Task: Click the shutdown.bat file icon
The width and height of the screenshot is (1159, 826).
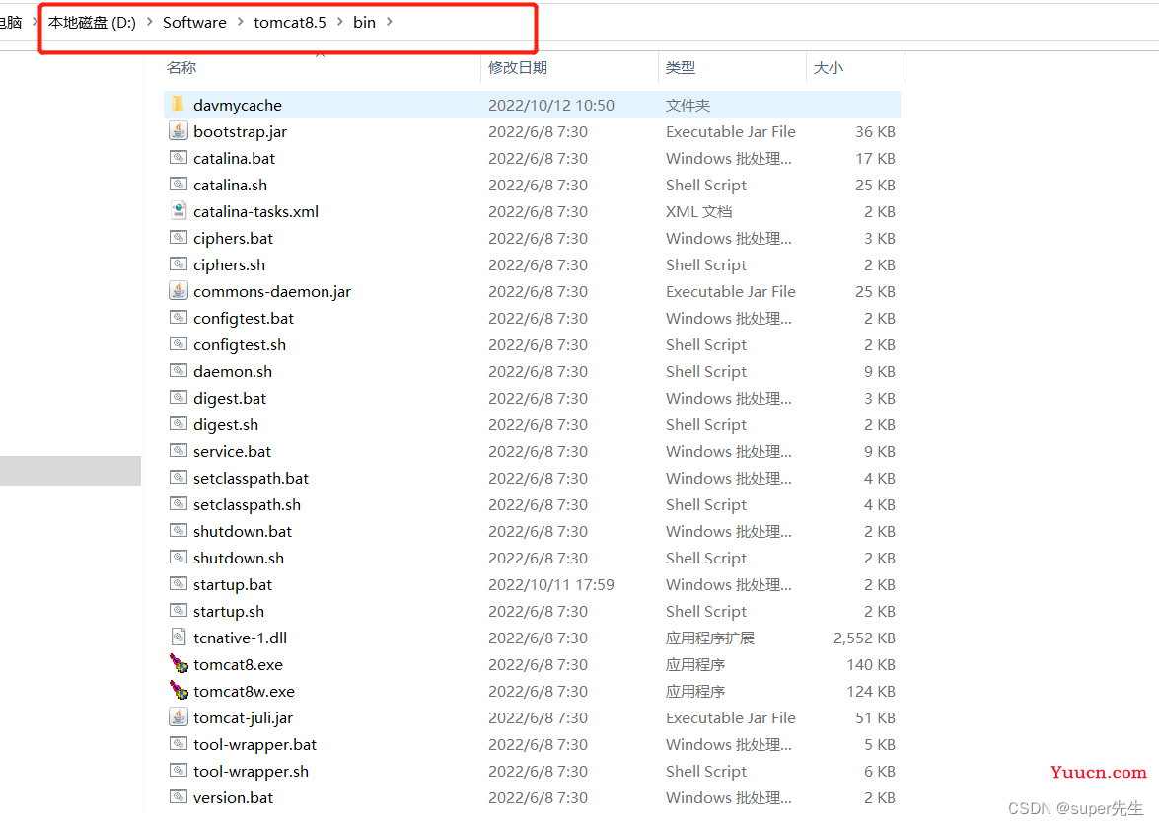Action: (179, 530)
